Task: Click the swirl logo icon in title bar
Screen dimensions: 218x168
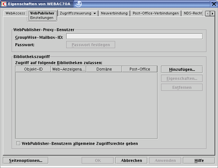Action: point(78,4)
